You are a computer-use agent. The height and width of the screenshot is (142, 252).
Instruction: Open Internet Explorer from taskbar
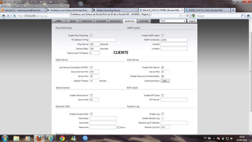(x=51, y=138)
